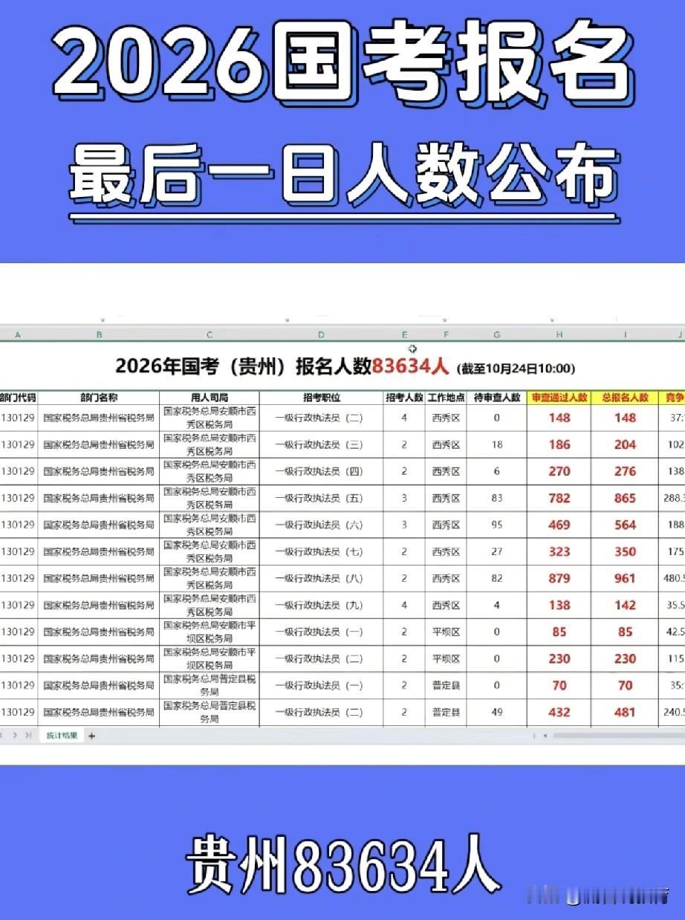Click the 部门名称 header cell
This screenshot has height=920, width=685.
pyautogui.click(x=98, y=398)
